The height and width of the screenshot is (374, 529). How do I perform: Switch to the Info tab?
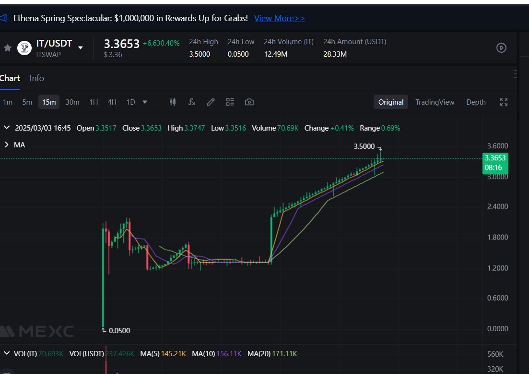pos(36,78)
